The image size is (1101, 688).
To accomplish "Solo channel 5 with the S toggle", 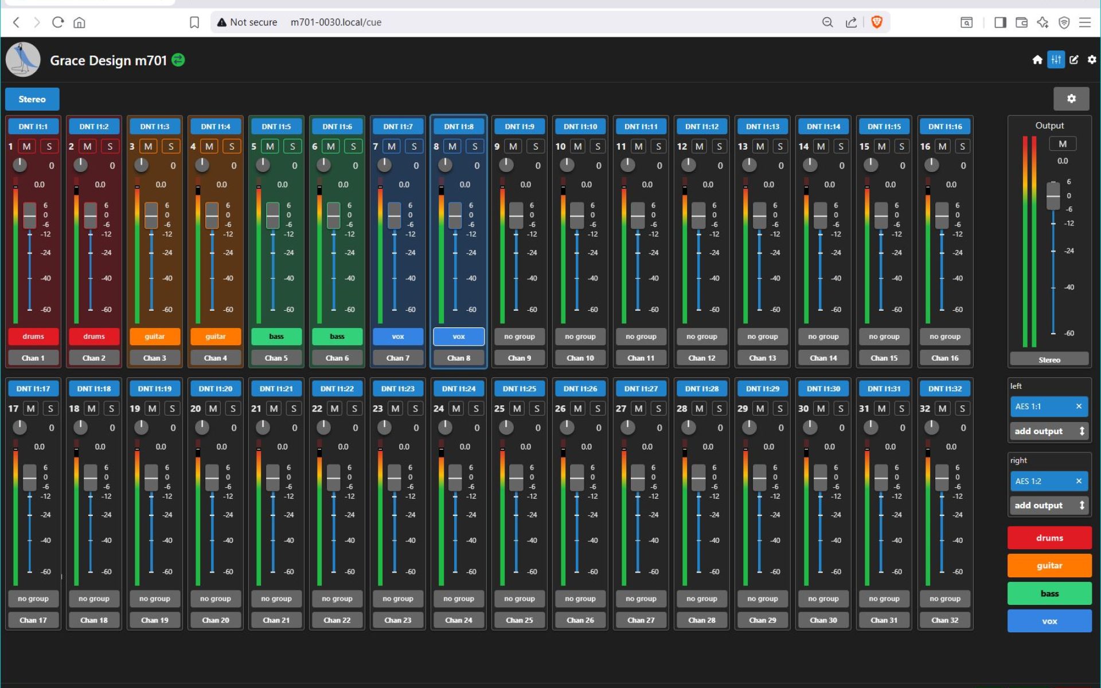I will point(292,146).
